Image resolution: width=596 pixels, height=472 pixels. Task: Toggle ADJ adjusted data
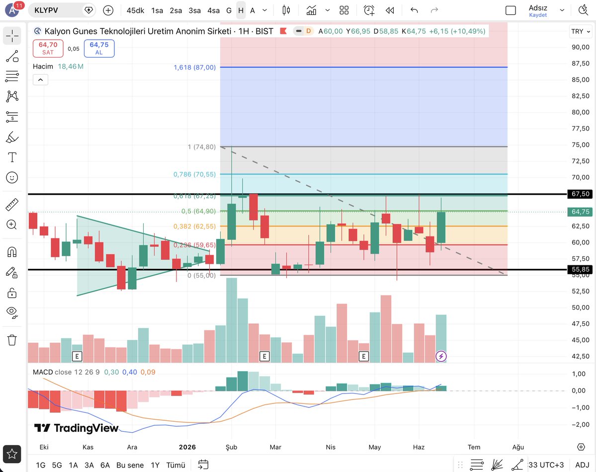[x=582, y=465]
